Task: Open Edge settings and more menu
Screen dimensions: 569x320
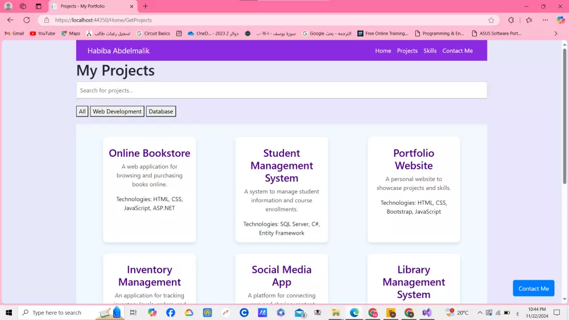Action: (545, 20)
